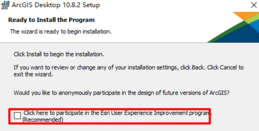This screenshot has width=259, height=131.
Task: Click the word 'Back' in the instructions paragraph
Action: tap(198, 68)
